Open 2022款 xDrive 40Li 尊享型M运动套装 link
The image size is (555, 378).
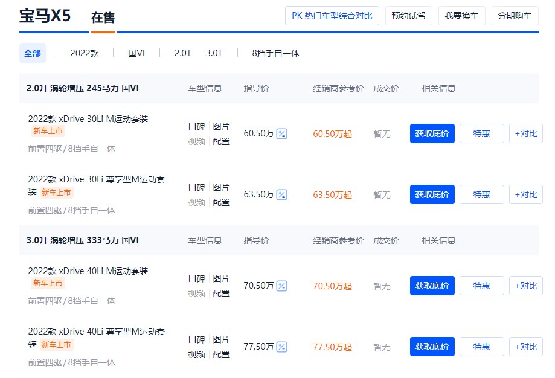coord(96,338)
